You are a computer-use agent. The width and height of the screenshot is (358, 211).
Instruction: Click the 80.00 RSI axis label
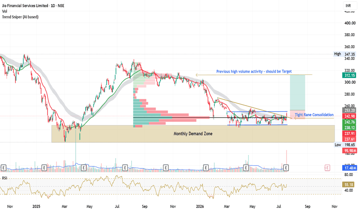tap(349, 175)
